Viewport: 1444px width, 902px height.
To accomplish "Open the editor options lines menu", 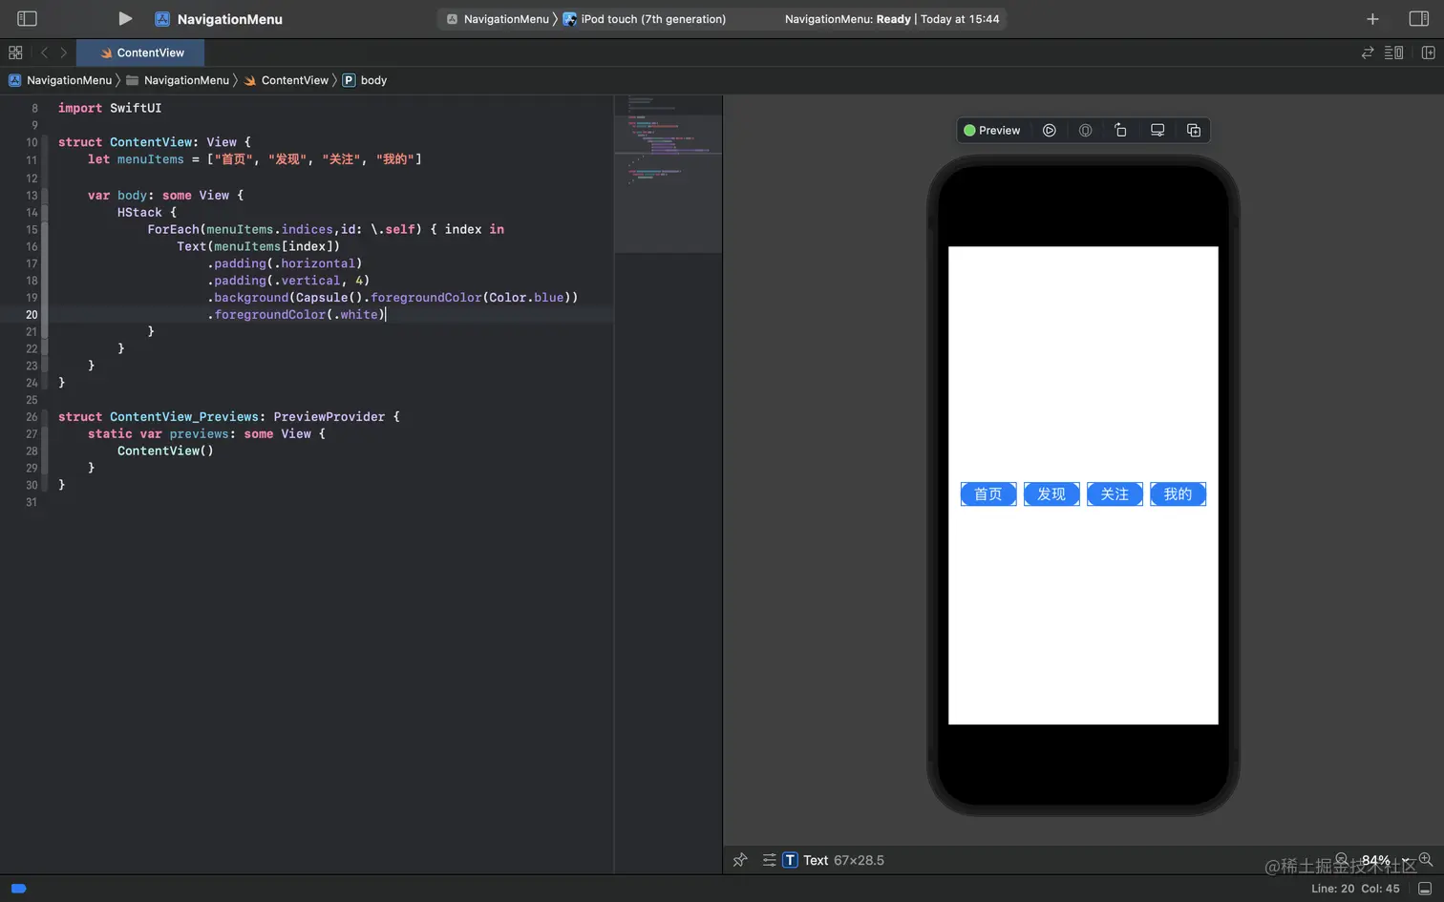I will coord(1394,52).
